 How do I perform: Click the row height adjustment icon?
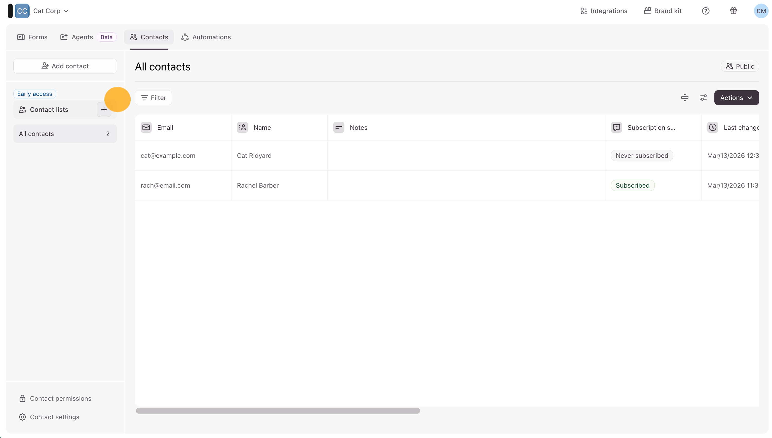click(684, 98)
